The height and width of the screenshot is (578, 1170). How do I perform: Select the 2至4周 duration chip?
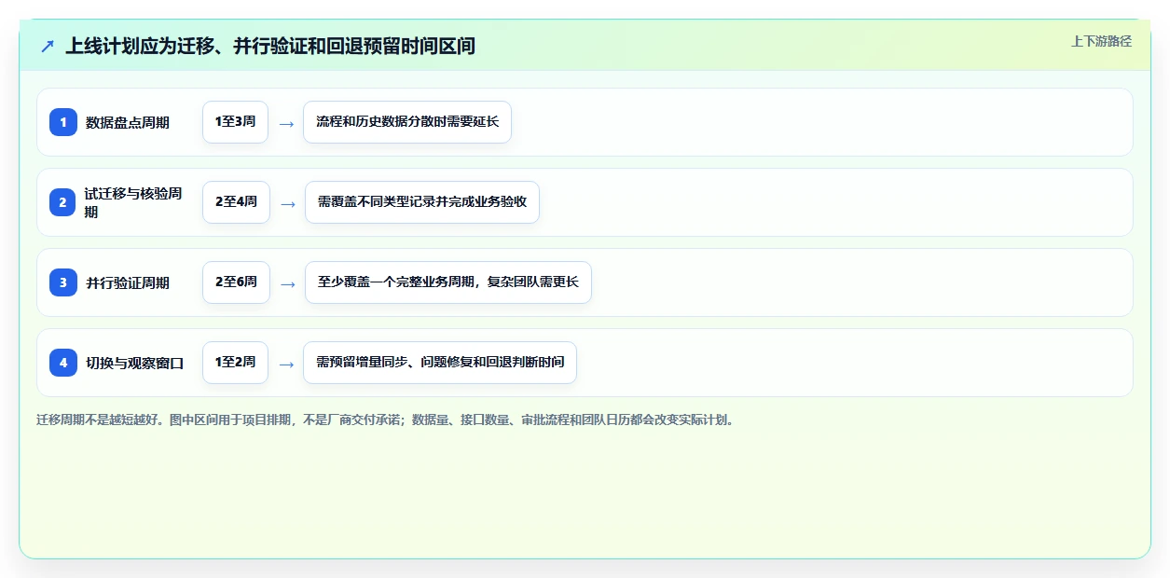(x=236, y=202)
